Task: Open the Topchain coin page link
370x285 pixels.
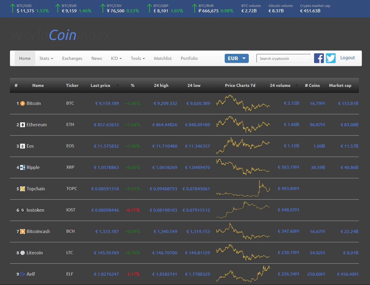Action: (36, 189)
